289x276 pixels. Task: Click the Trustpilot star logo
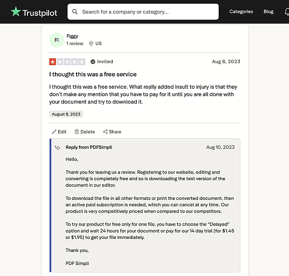click(x=16, y=12)
